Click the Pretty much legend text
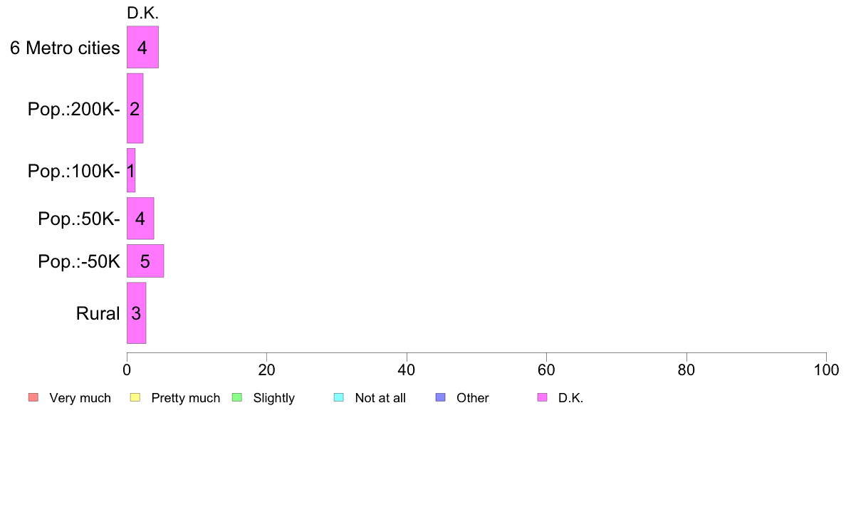This screenshot has width=846, height=524. pos(186,398)
